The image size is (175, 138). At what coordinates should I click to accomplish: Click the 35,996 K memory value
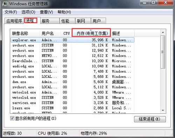click(100, 40)
